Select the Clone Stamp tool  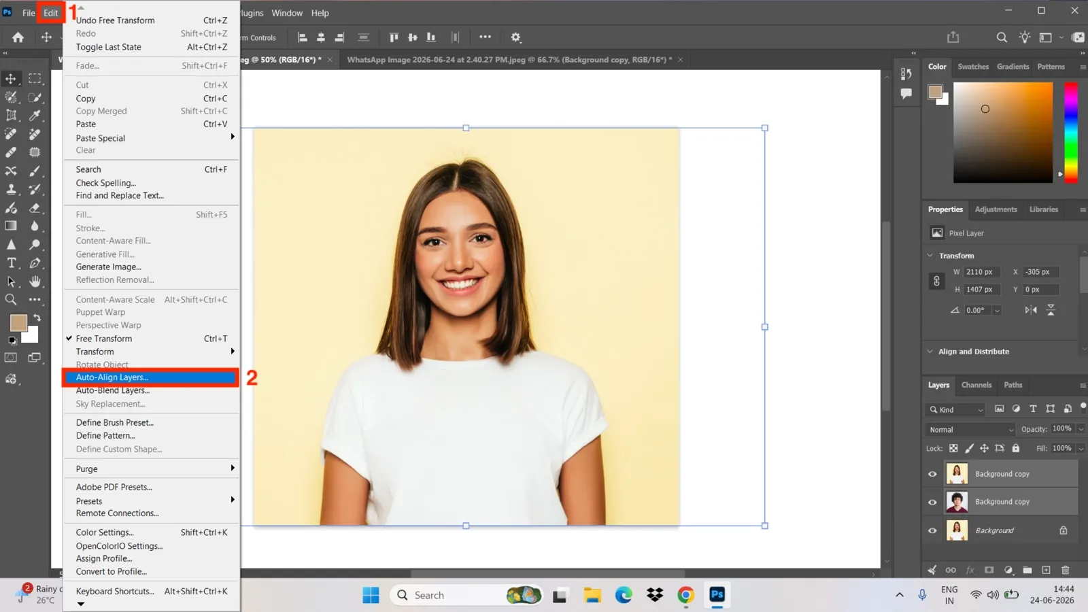point(11,189)
